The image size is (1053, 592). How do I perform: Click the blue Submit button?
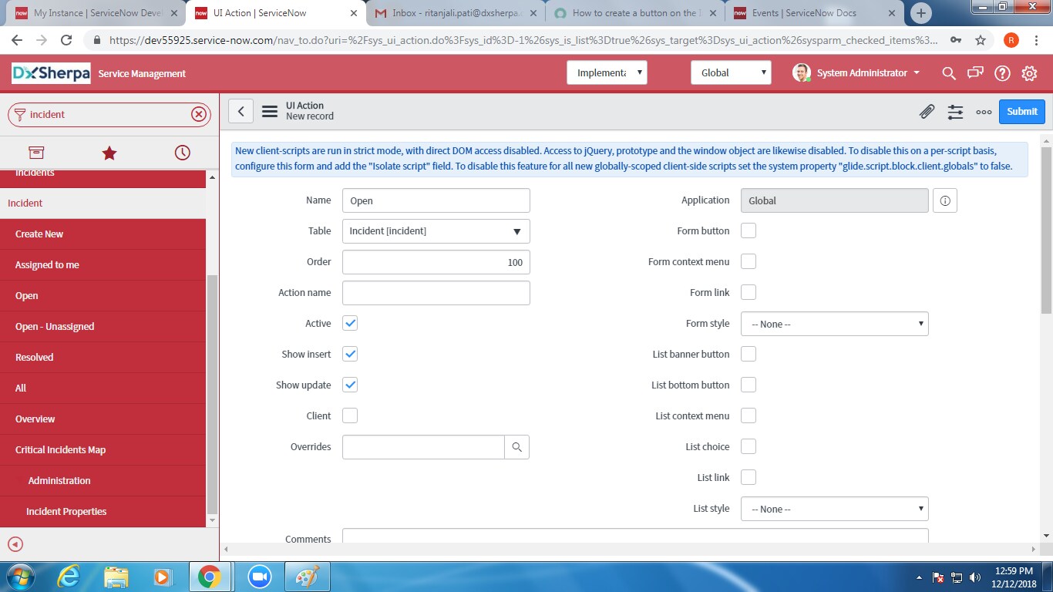click(1022, 111)
